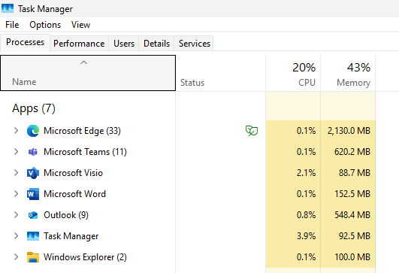Select the Task Manager row name
This screenshot has width=399, height=273.
pos(71,236)
